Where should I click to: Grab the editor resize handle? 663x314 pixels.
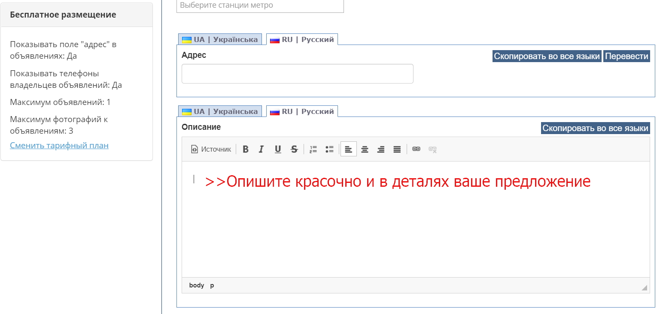tap(644, 288)
